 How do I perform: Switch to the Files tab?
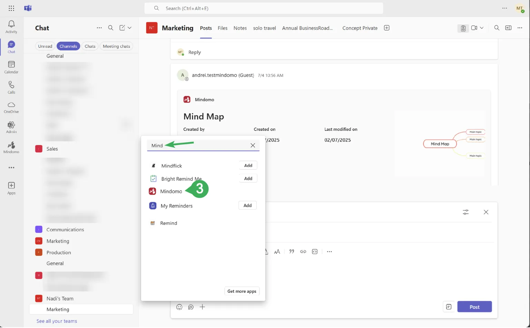pos(222,28)
